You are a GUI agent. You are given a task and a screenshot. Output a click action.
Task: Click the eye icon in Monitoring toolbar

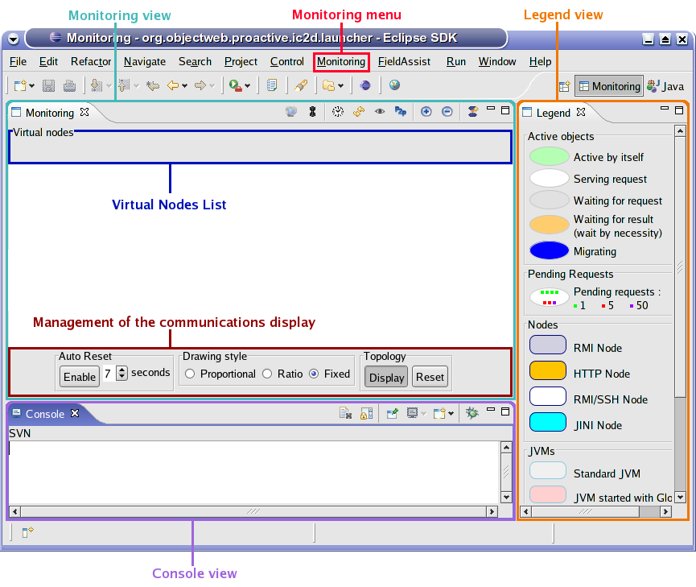tap(380, 112)
